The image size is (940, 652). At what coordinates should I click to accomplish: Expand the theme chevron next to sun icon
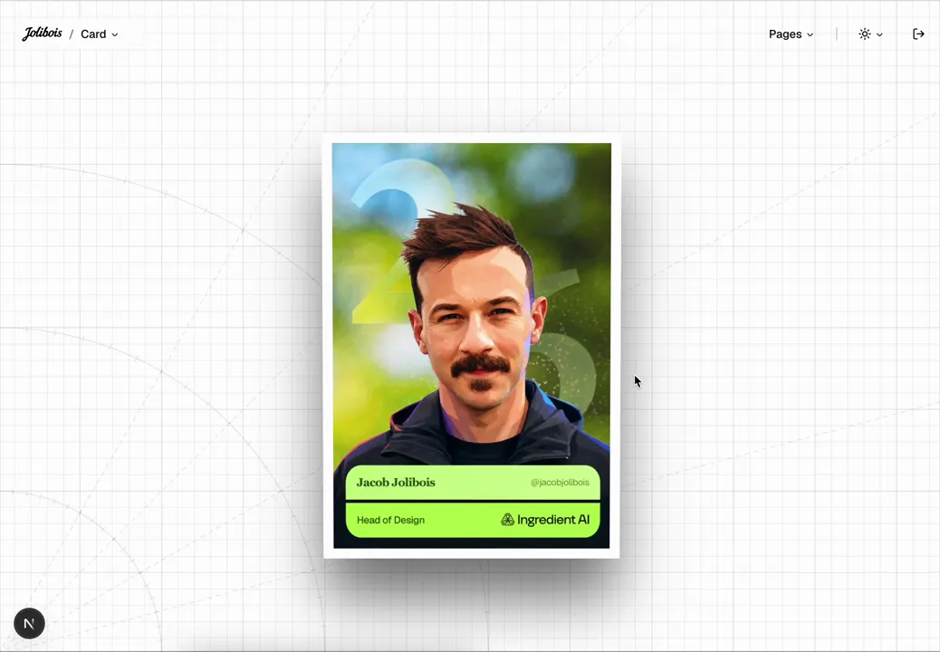click(879, 34)
